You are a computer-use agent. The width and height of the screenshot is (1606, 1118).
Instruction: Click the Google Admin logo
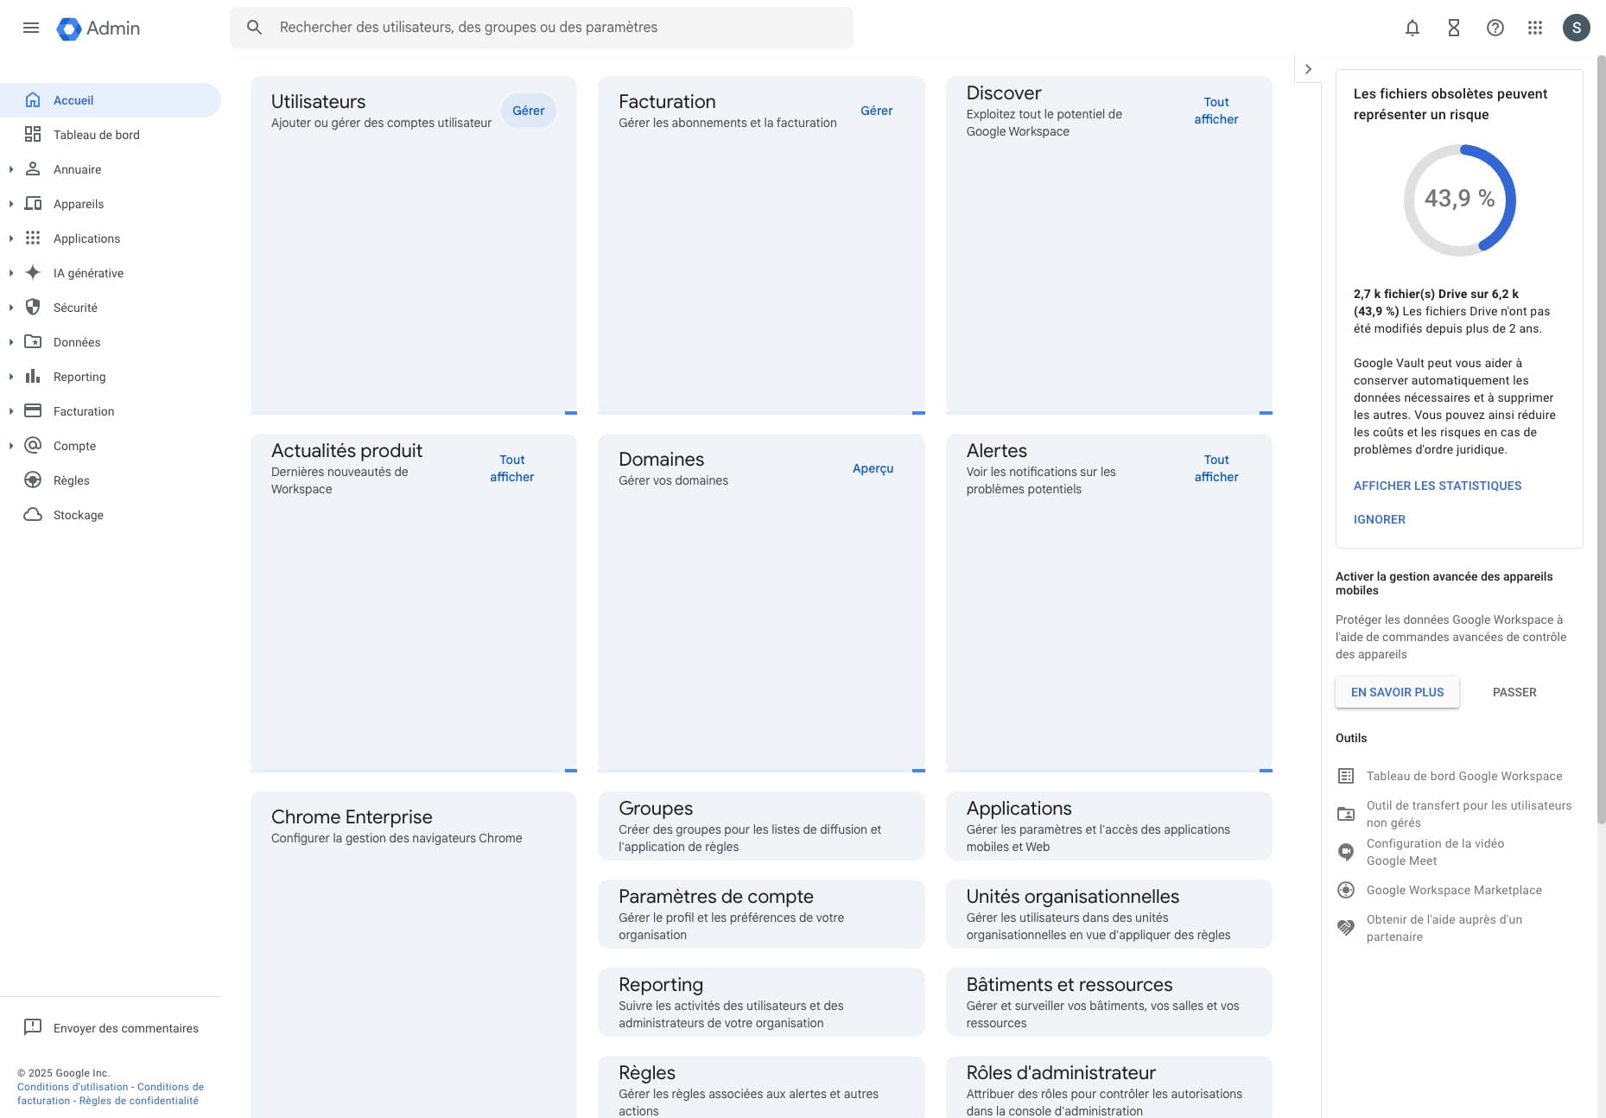pyautogui.click(x=98, y=28)
